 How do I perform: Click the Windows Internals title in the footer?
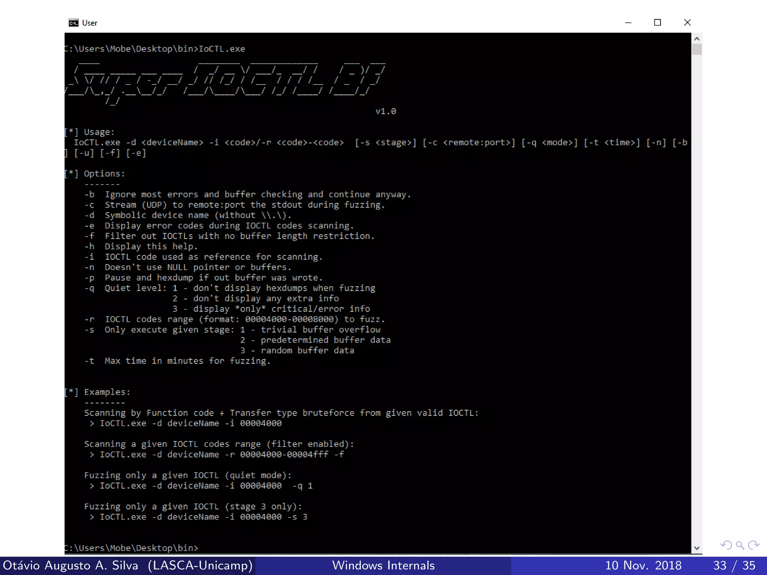383,565
